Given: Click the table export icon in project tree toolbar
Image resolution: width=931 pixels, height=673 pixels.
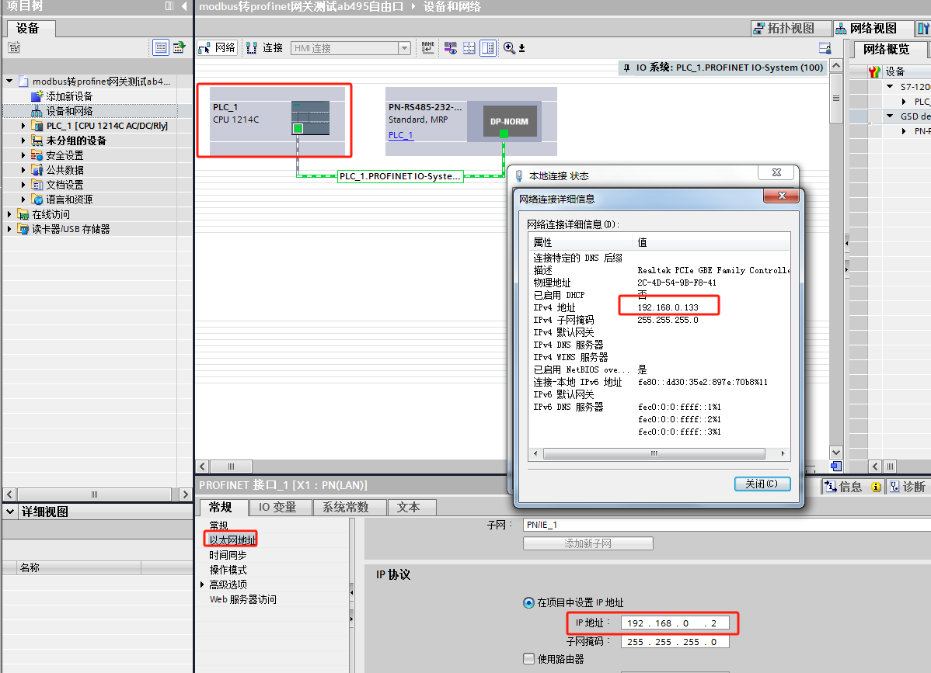Looking at the screenshot, I should (x=179, y=47).
